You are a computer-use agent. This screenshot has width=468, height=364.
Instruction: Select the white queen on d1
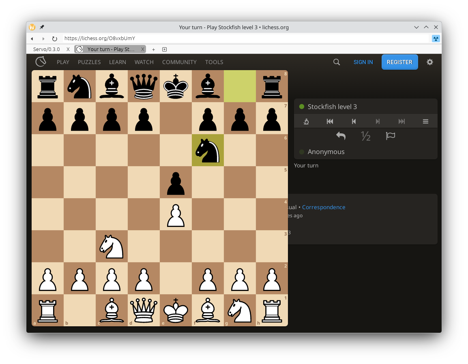144,310
